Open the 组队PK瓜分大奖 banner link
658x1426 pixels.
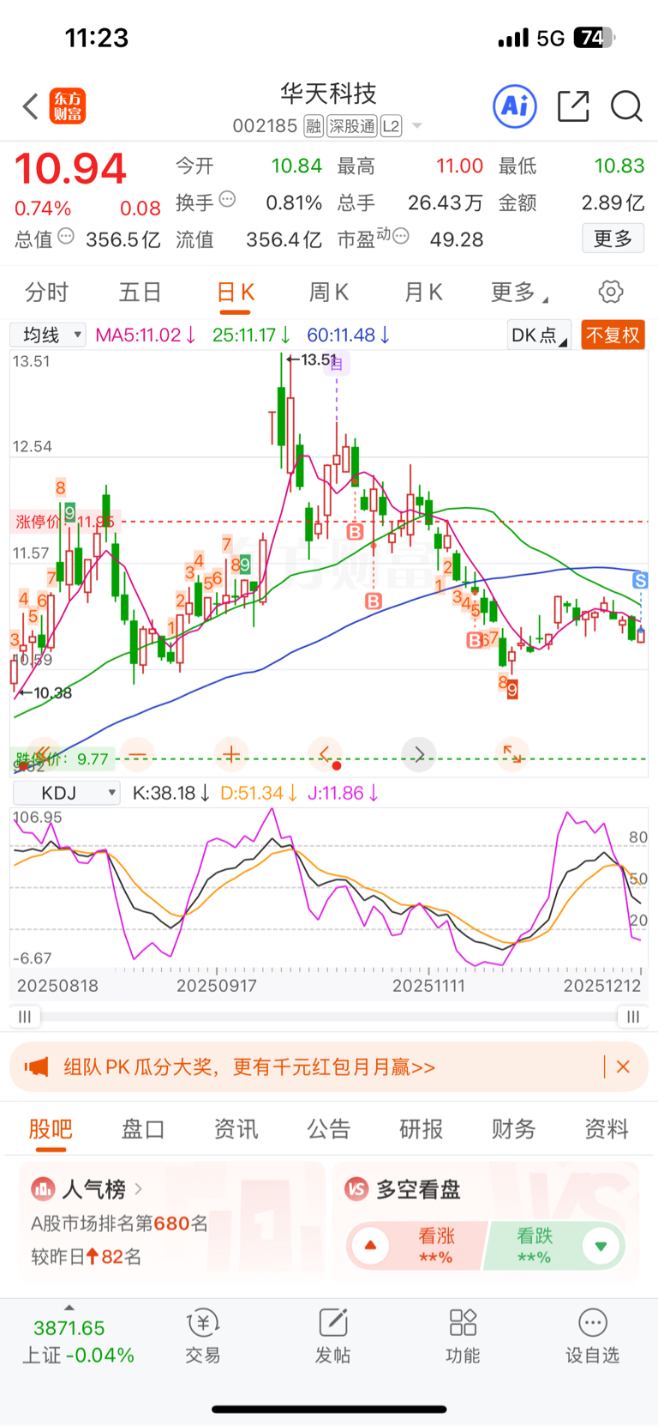pyautogui.click(x=249, y=1066)
